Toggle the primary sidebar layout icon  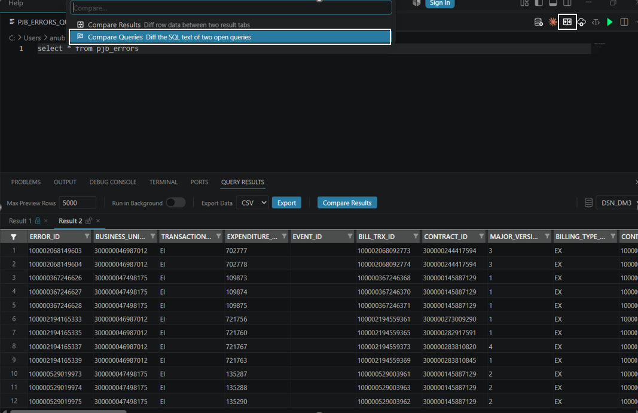tap(539, 3)
